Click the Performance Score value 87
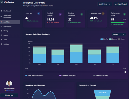The width and height of the screenshot is (129, 99). pos(113,19)
